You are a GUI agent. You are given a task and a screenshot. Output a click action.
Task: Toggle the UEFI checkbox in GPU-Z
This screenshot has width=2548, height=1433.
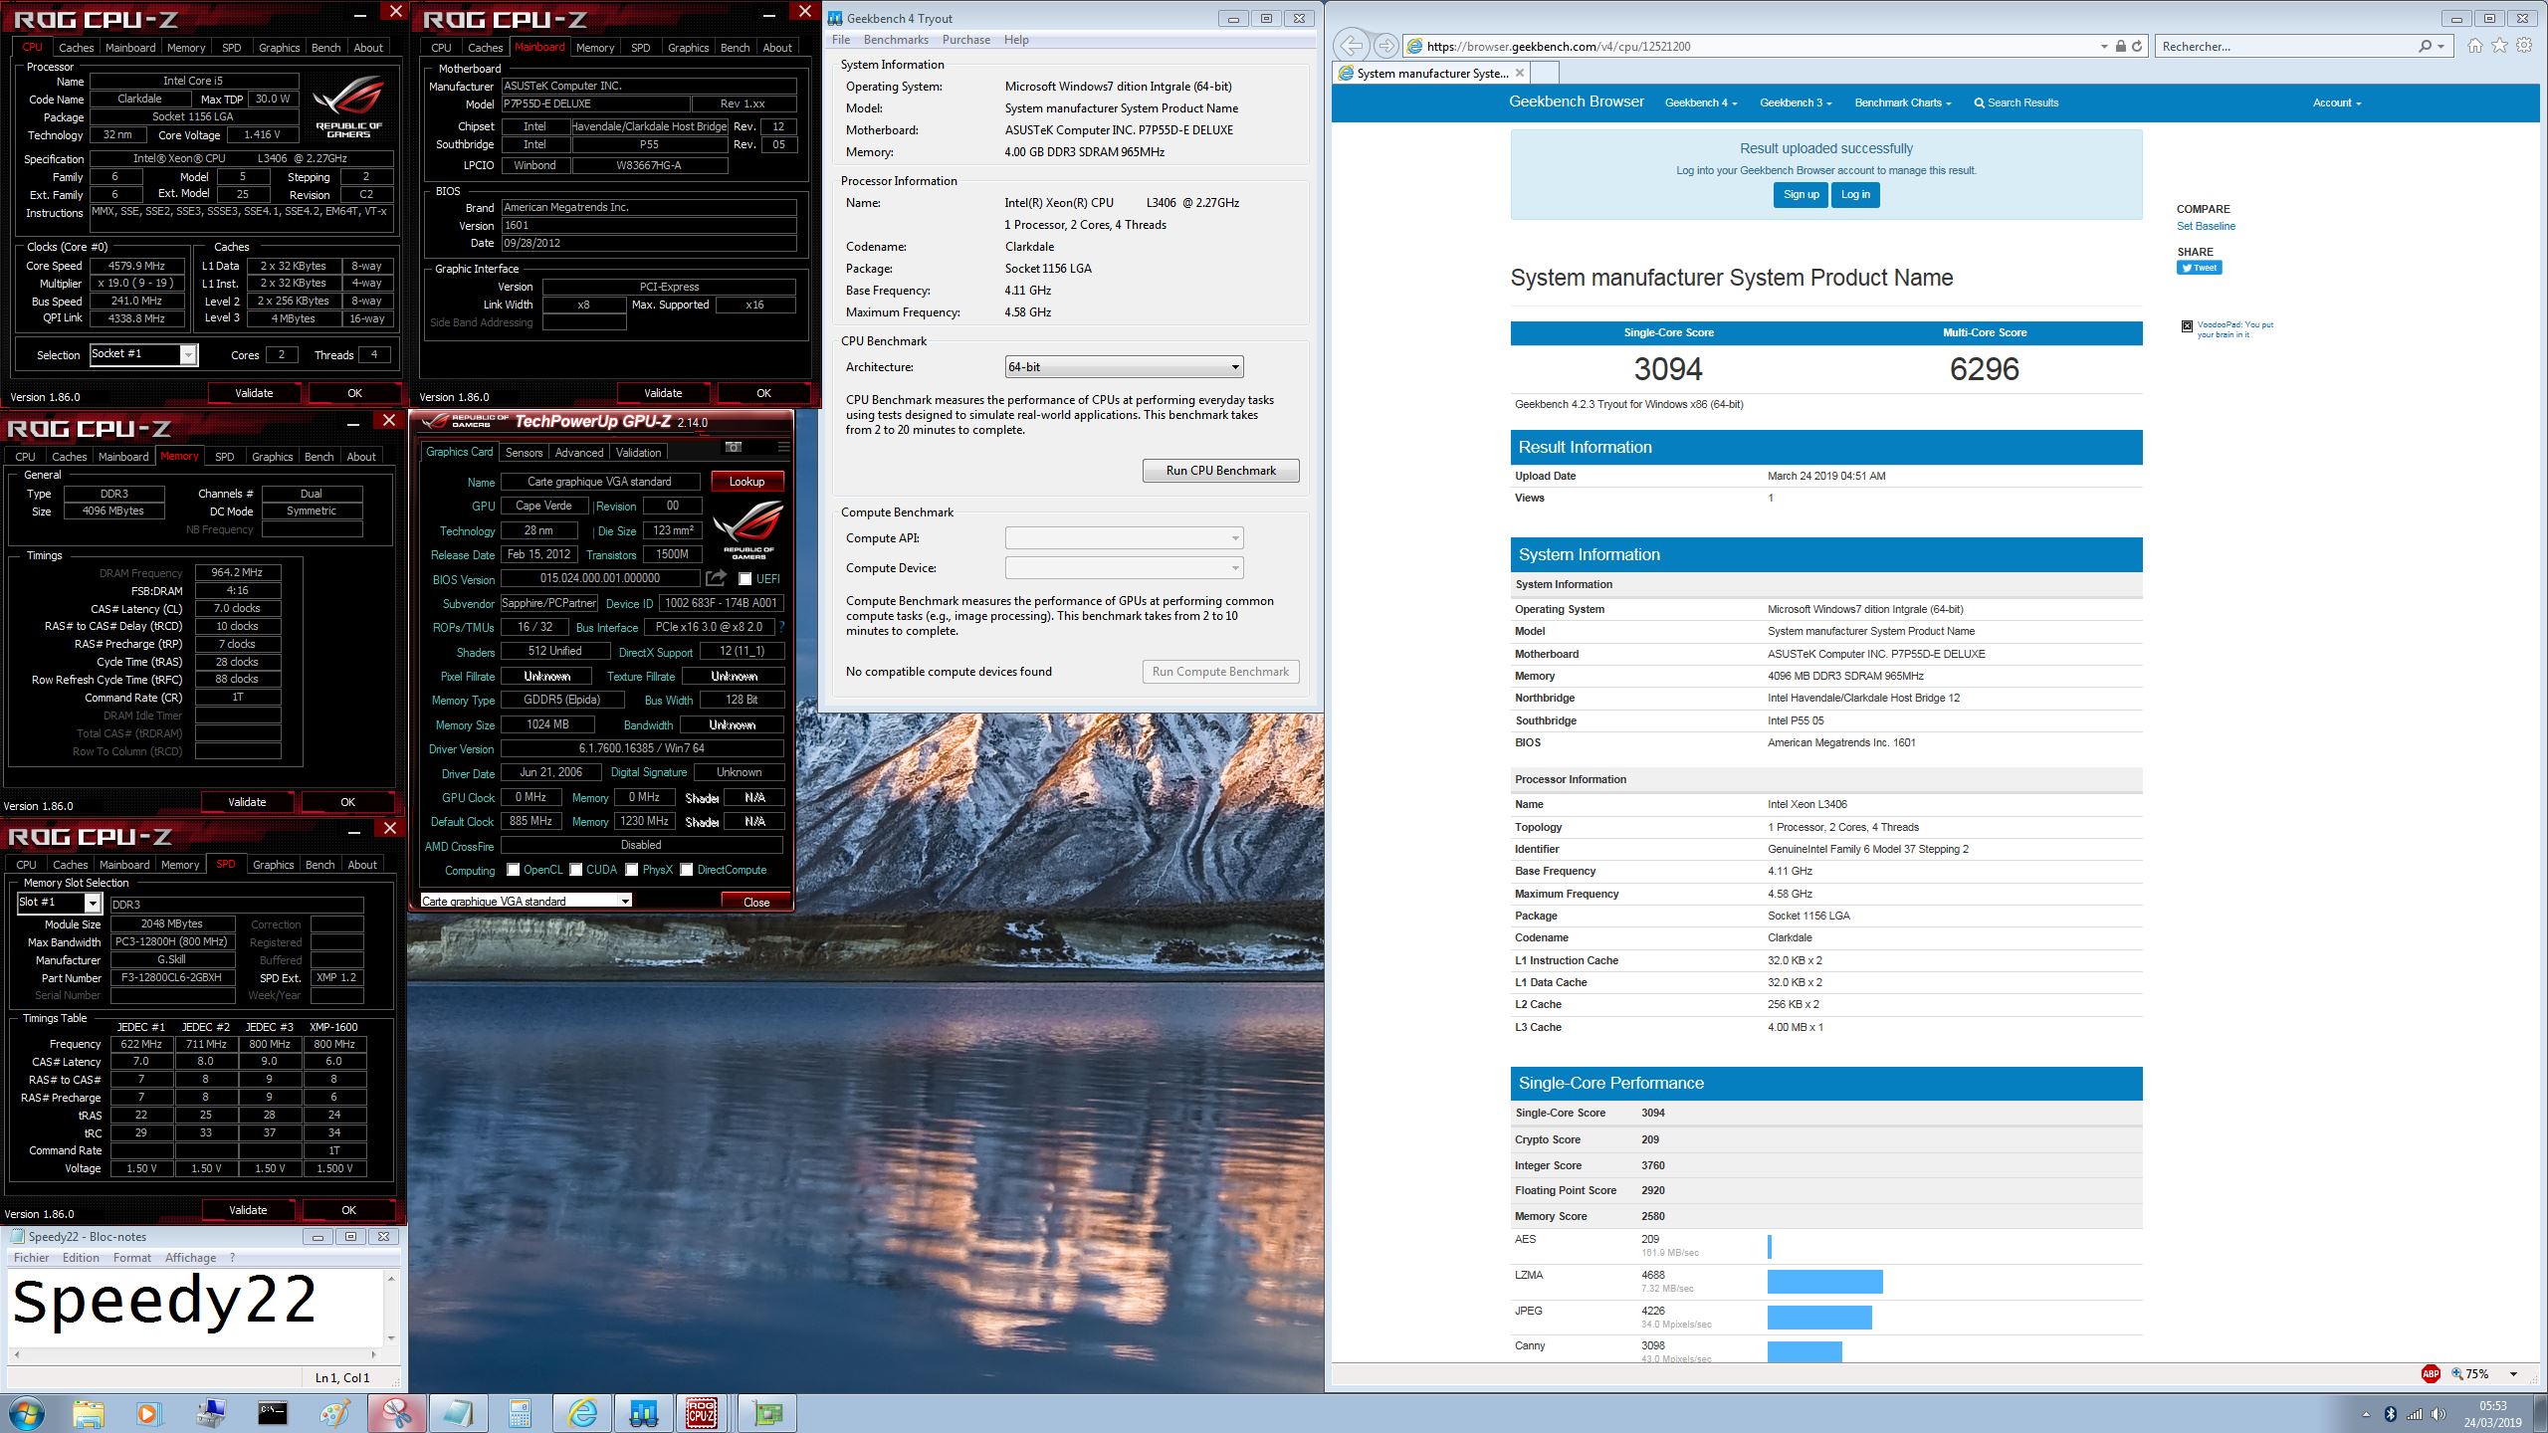click(744, 579)
